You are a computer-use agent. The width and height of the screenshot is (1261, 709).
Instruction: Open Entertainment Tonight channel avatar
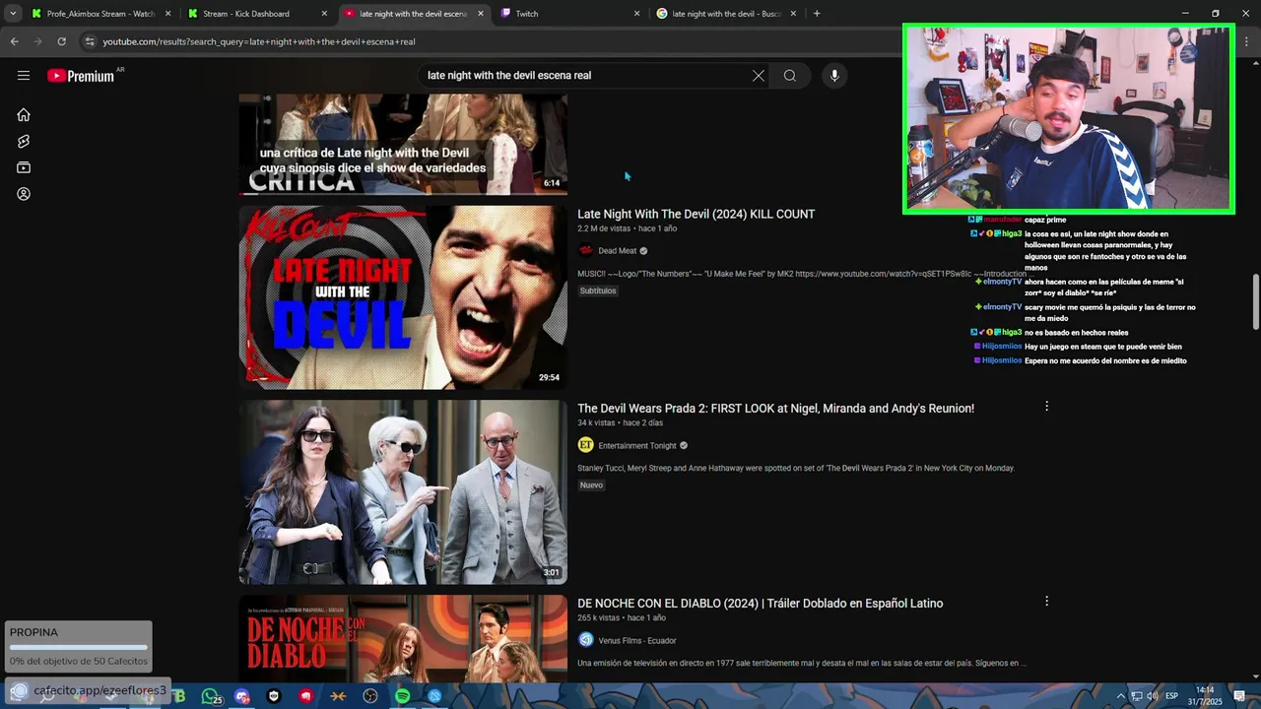(585, 445)
